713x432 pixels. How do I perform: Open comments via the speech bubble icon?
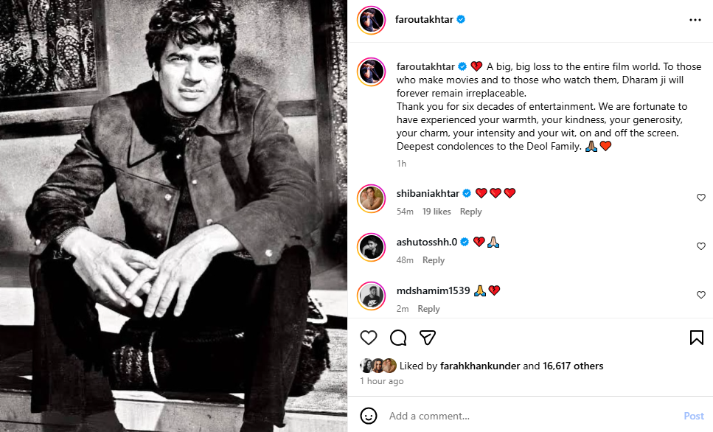tap(398, 338)
